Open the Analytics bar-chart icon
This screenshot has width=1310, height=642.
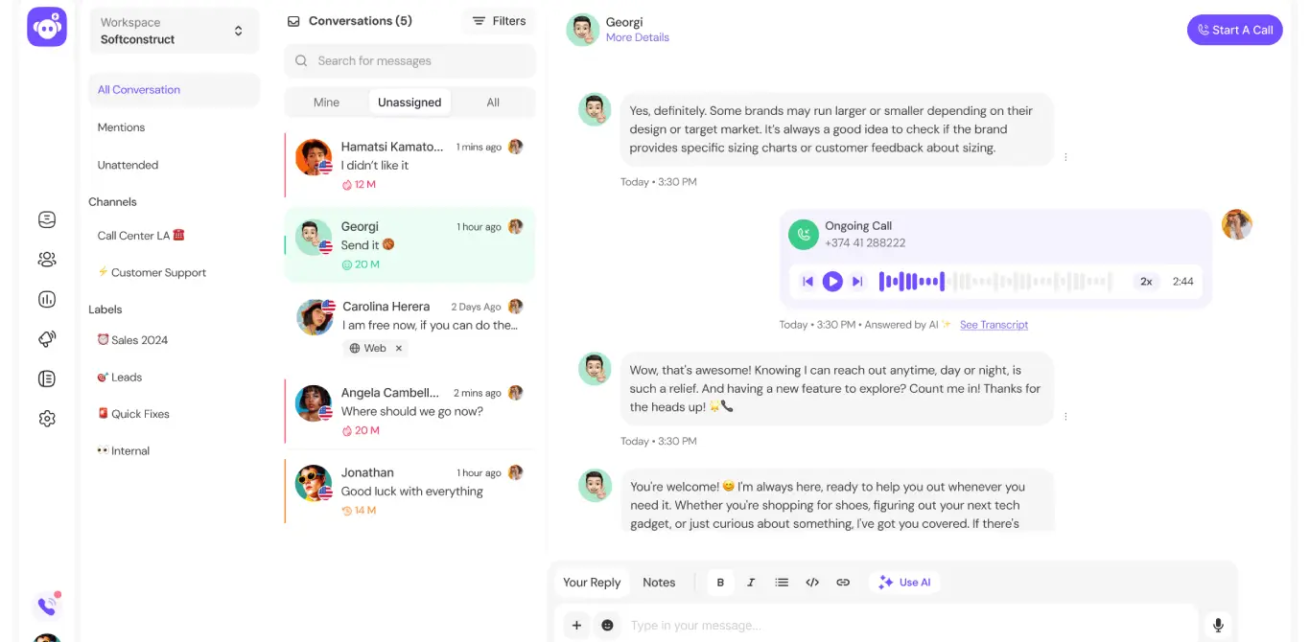click(46, 299)
